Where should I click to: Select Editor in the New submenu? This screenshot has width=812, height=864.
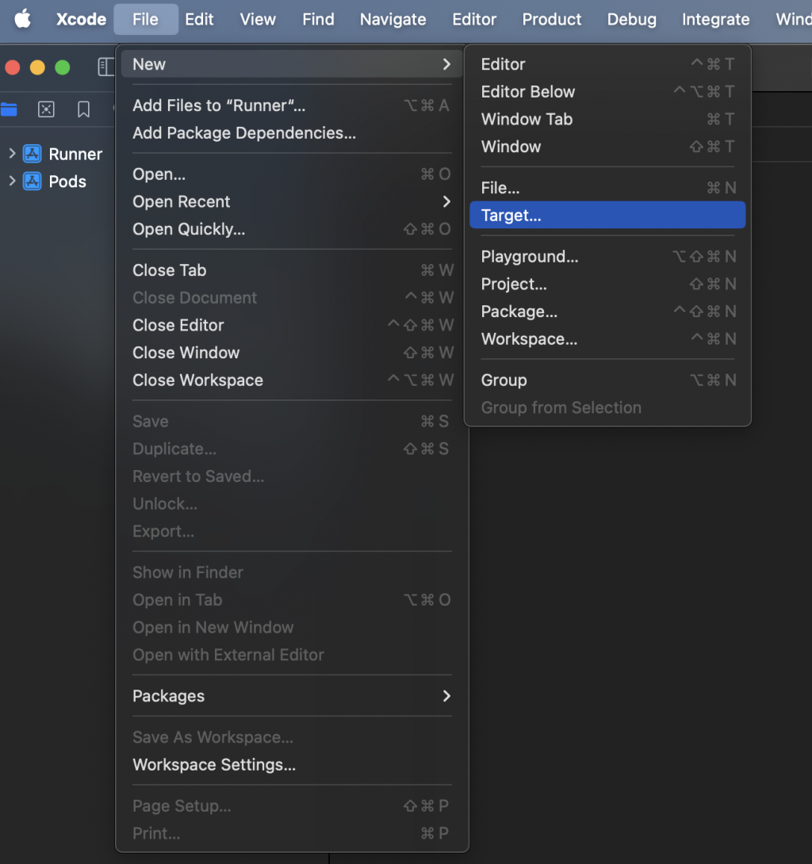[x=607, y=64]
